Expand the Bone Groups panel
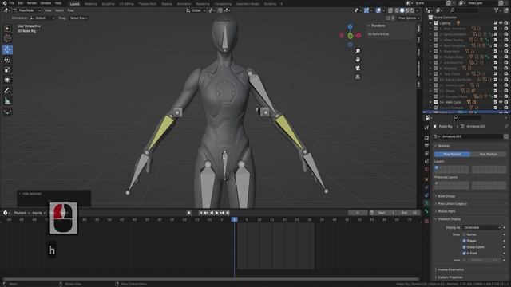The height and width of the screenshot is (287, 511). 446,196
